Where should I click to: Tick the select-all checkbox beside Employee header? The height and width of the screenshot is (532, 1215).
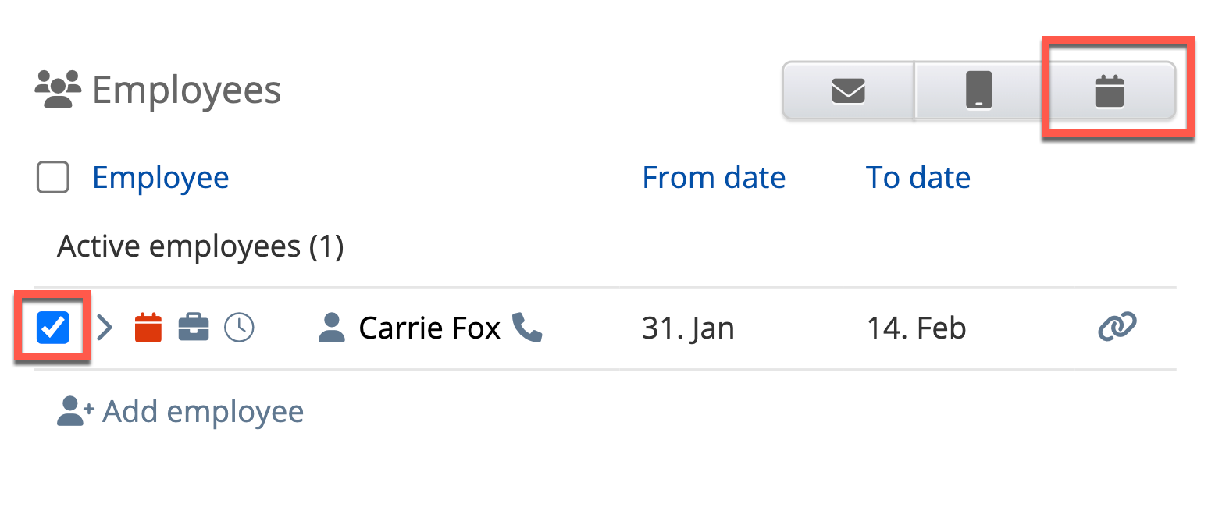pos(53,178)
